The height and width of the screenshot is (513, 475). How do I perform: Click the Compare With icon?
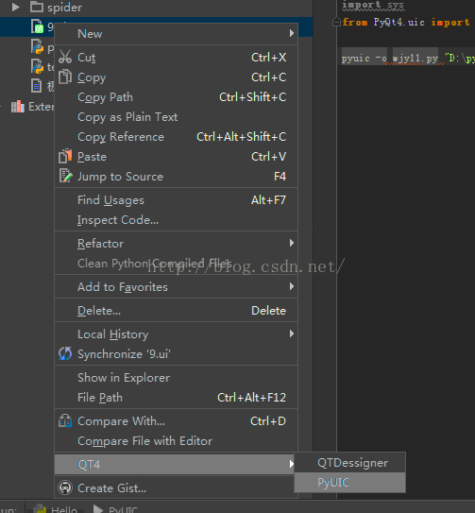tap(65, 420)
